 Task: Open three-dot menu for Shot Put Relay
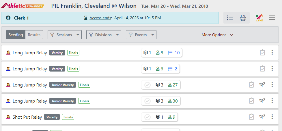(x=272, y=117)
